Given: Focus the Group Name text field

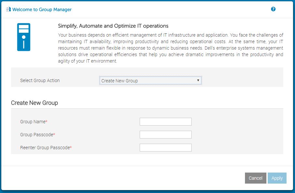Looking at the screenshot, I should pos(166,122).
